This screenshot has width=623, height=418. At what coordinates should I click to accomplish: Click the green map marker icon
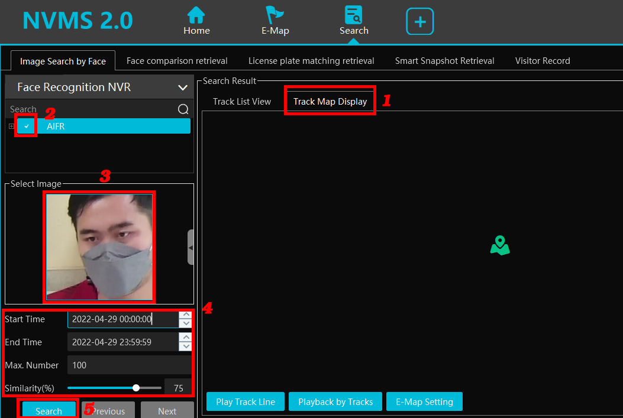500,245
